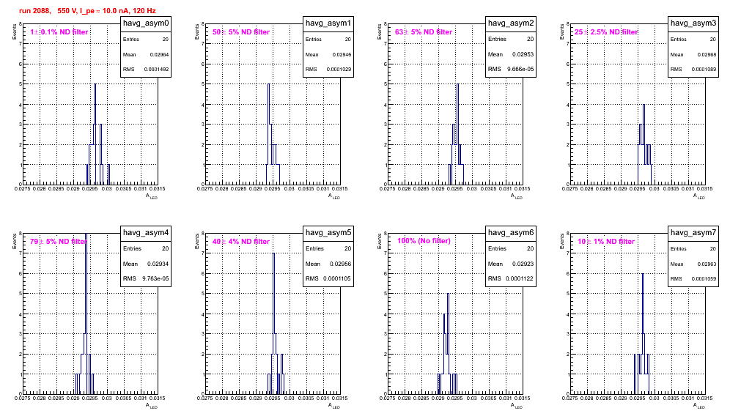The image size is (730, 419).
Task: Click the 63± 5% ND filter label
Action: click(424, 32)
